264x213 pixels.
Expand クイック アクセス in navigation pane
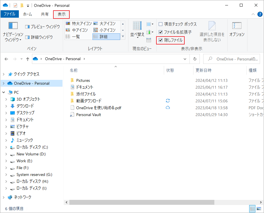click(4, 74)
